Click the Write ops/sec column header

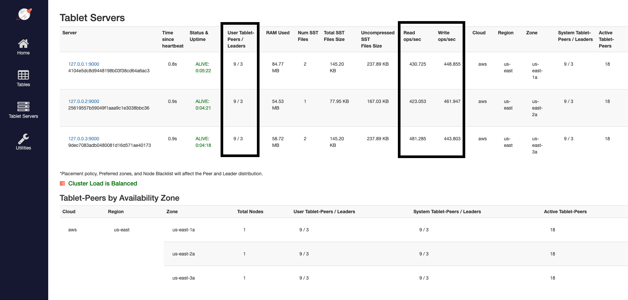tap(446, 36)
